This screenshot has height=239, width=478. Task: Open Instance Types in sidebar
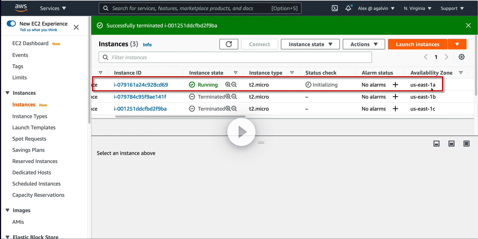pos(30,116)
